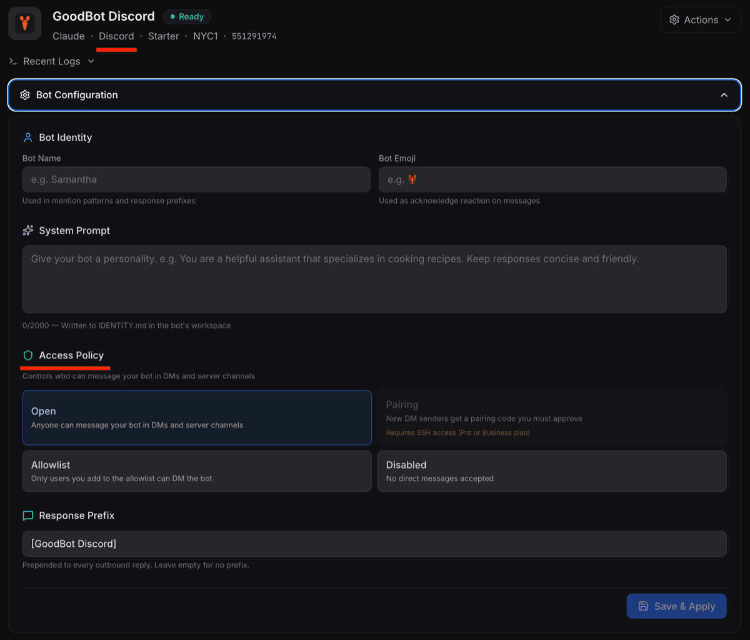Click the chat bubble icon beside Response Prefix

pos(27,516)
